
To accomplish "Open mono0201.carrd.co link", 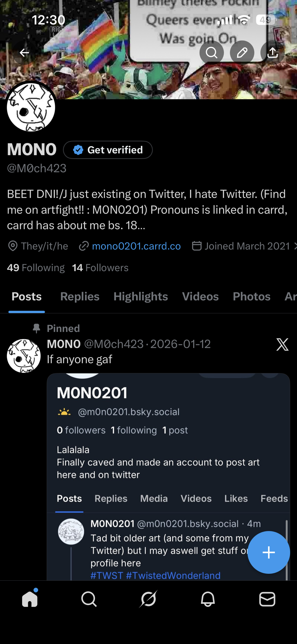I will click(136, 246).
